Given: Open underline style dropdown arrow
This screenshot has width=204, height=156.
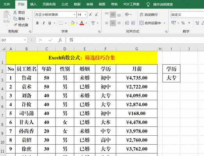Looking at the screenshot, I should point(54,23).
